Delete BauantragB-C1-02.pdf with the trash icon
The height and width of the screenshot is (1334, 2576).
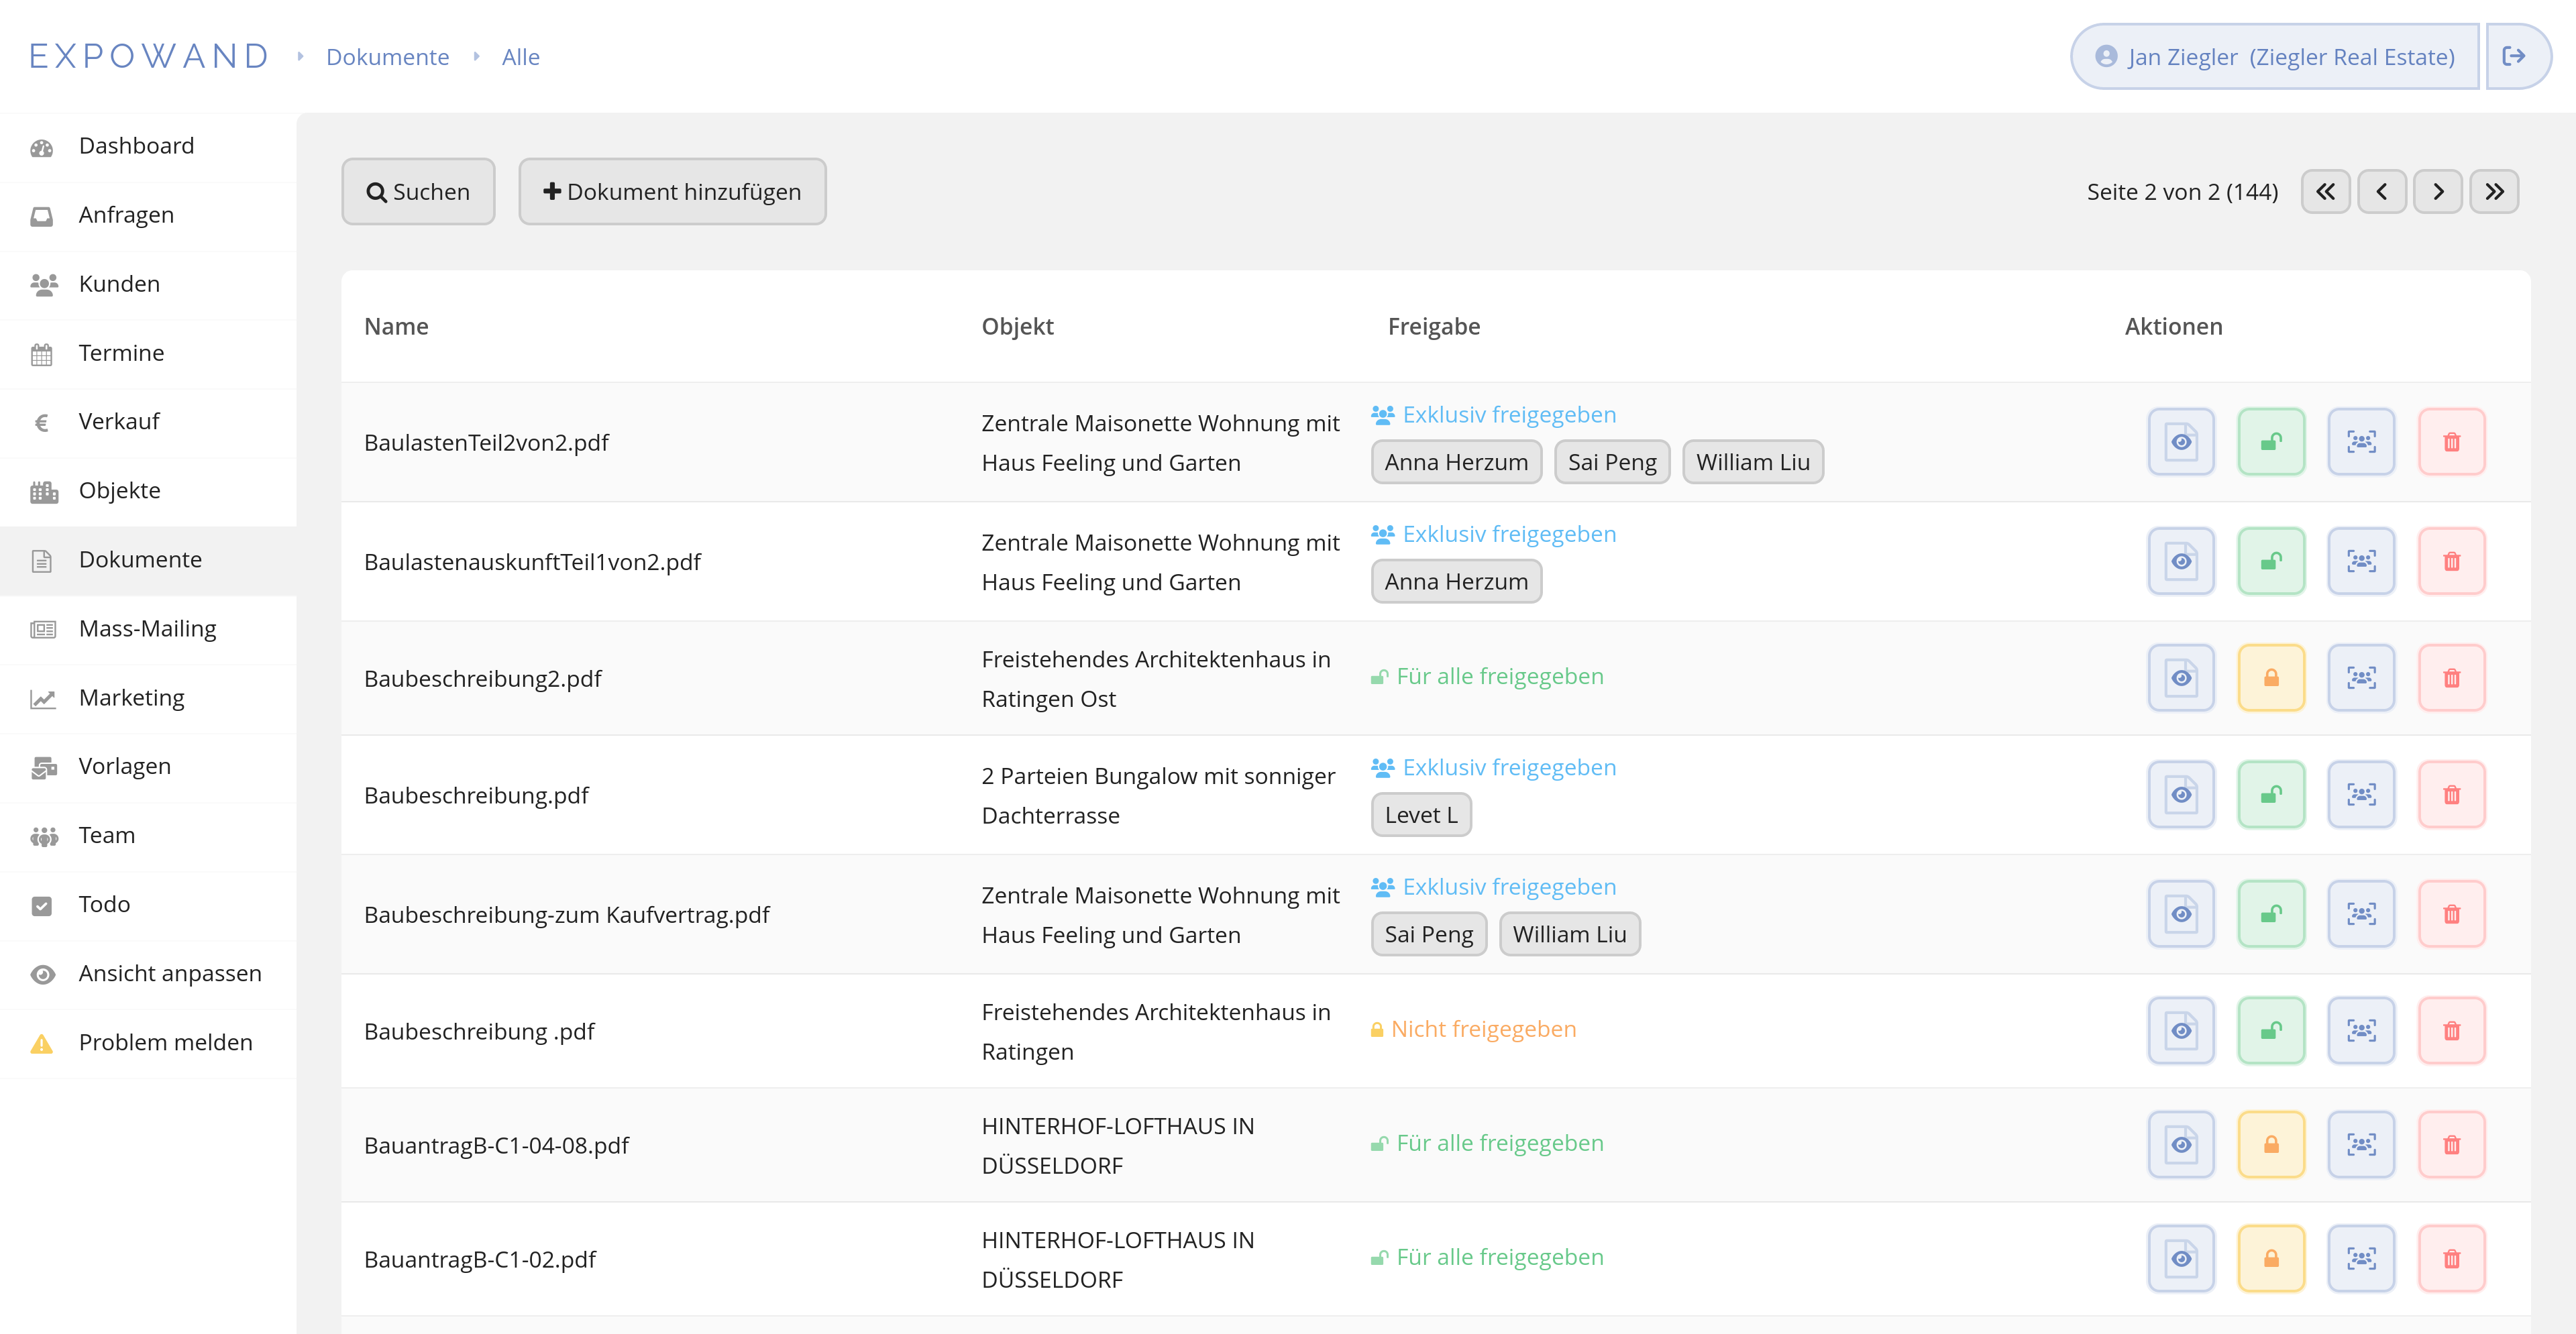coord(2451,1259)
